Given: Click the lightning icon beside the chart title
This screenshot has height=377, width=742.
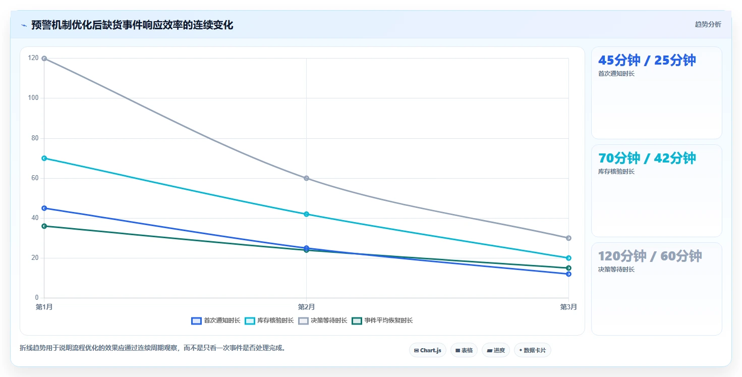Looking at the screenshot, I should point(24,25).
